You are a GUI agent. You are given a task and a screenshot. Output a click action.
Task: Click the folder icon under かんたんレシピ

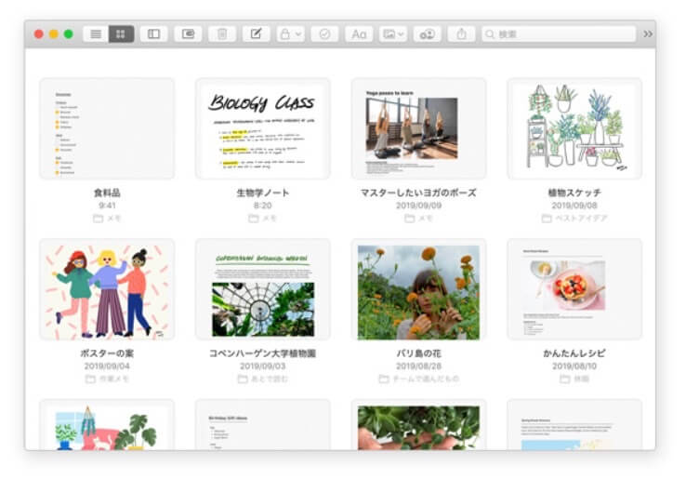point(565,379)
